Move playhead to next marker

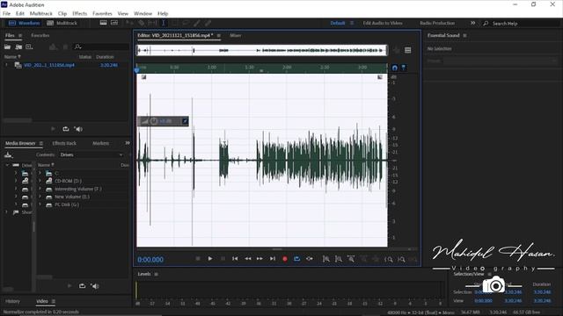pyautogui.click(x=273, y=259)
